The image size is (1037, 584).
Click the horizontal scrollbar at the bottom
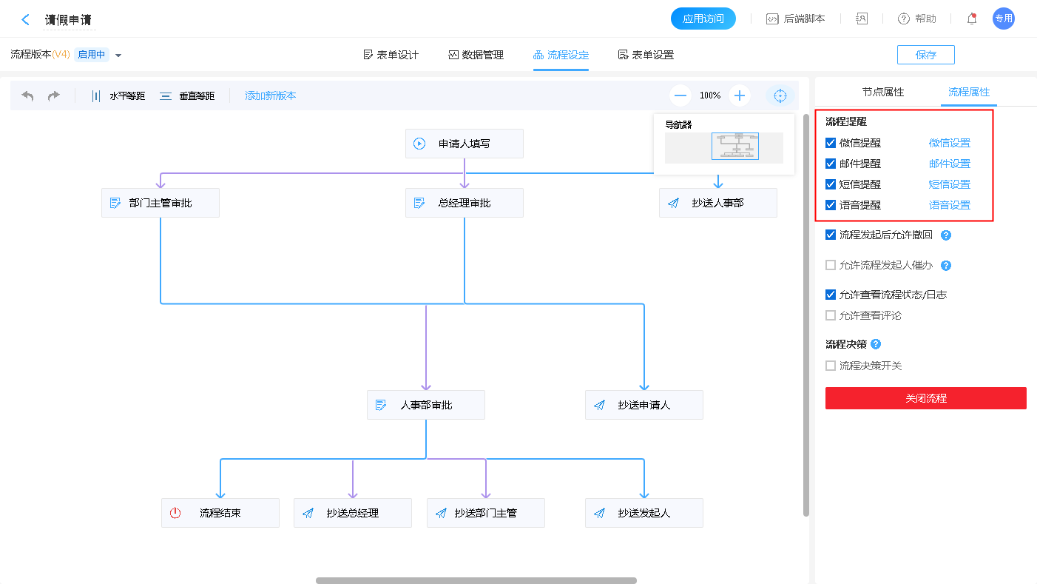(x=476, y=580)
